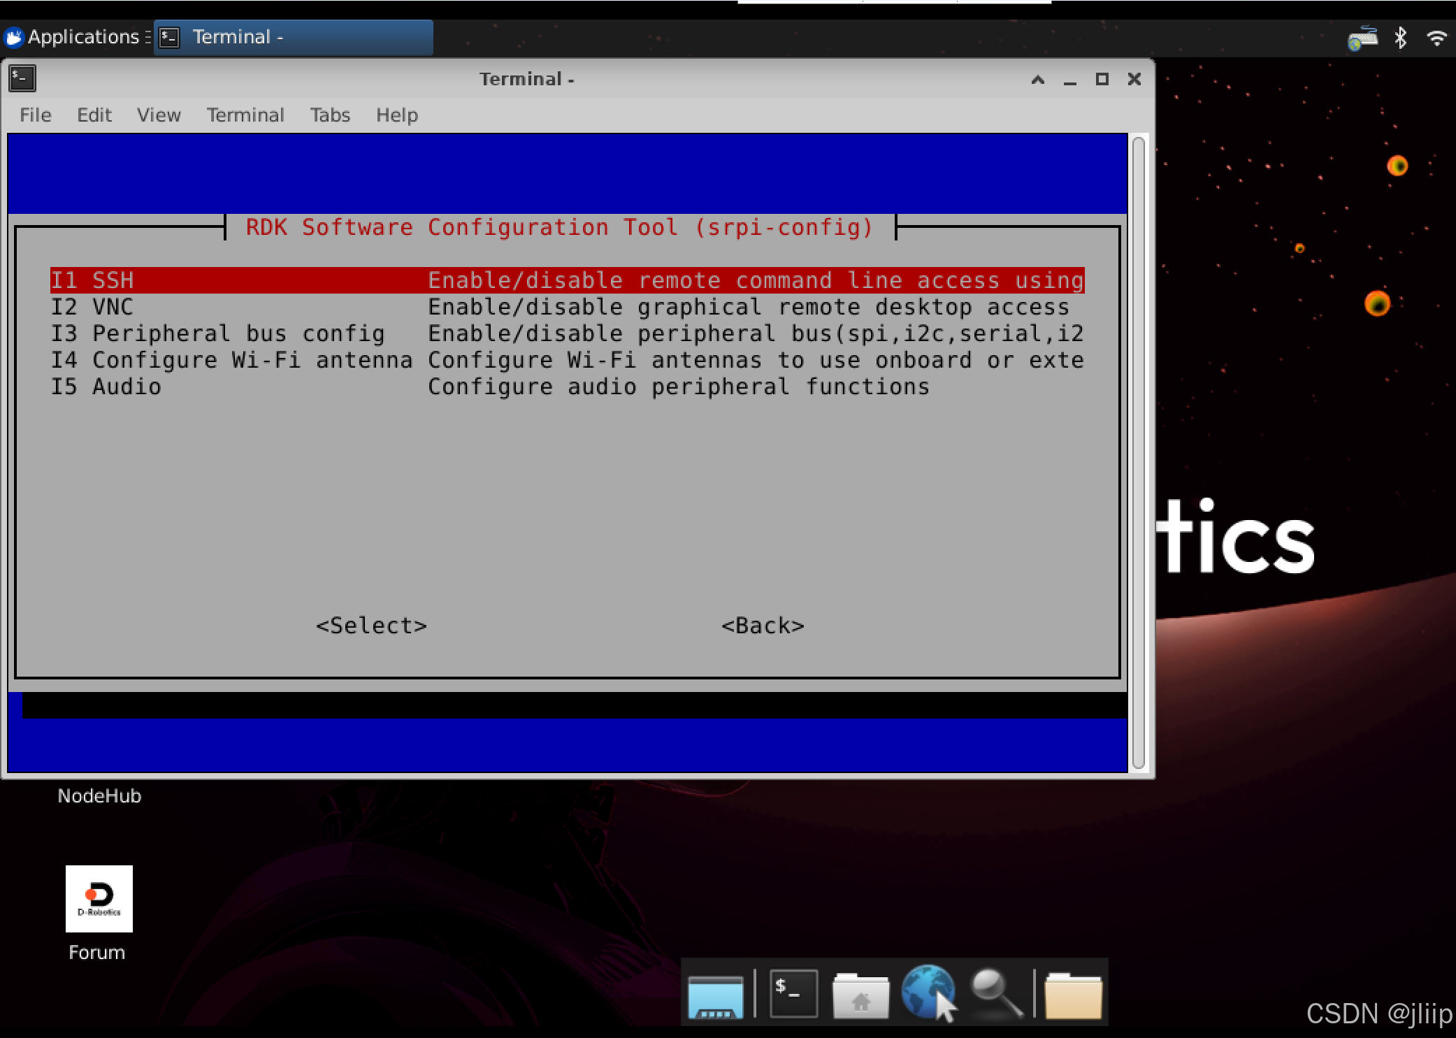The height and width of the screenshot is (1038, 1456).
Task: Select the I2 VNC option
Action: coord(92,307)
